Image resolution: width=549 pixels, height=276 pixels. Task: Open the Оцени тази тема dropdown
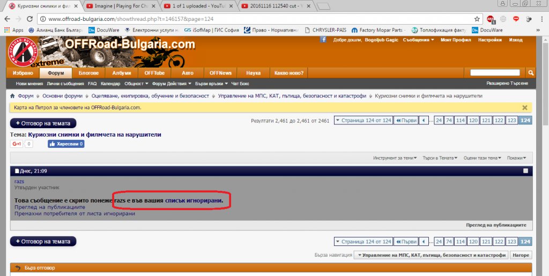tap(483, 158)
